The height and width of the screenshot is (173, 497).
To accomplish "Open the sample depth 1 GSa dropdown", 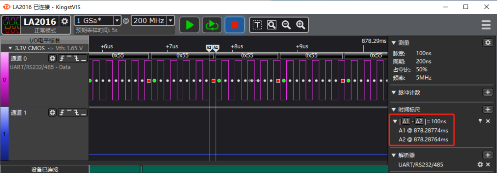I will click(x=117, y=21).
